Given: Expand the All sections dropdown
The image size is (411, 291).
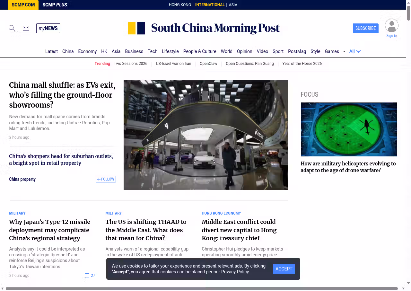Looking at the screenshot, I should coord(355,51).
